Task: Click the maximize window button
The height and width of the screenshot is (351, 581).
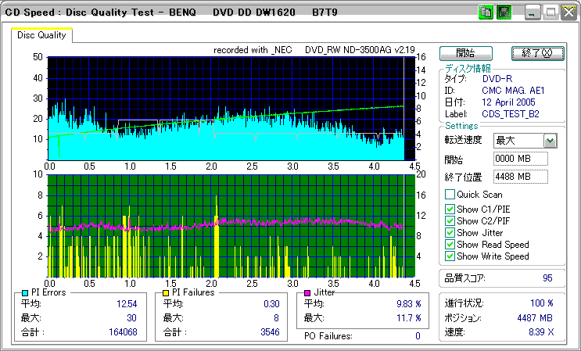Action: point(551,12)
